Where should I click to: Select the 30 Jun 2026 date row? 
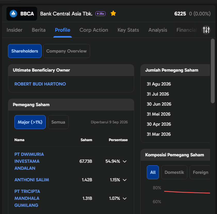pos(159,104)
